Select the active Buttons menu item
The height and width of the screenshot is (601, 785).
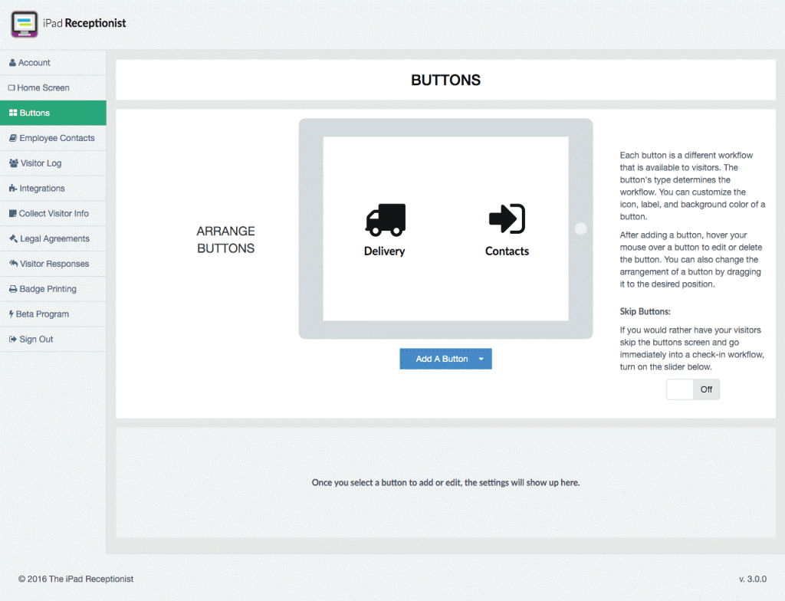[53, 113]
